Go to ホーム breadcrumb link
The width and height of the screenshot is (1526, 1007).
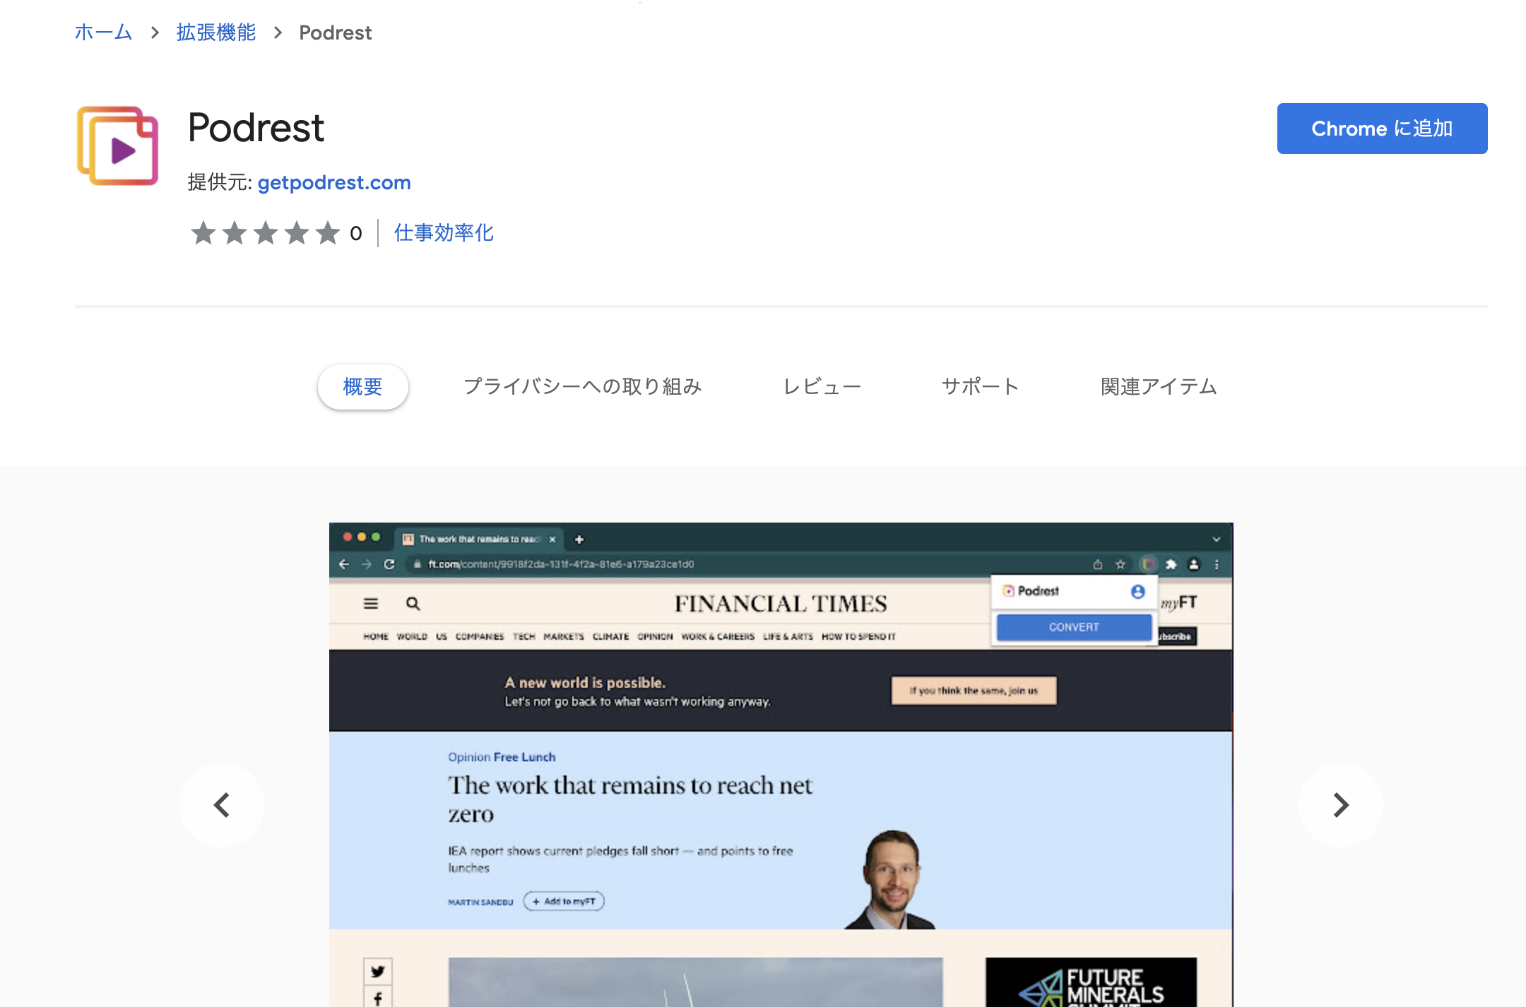pyautogui.click(x=104, y=32)
